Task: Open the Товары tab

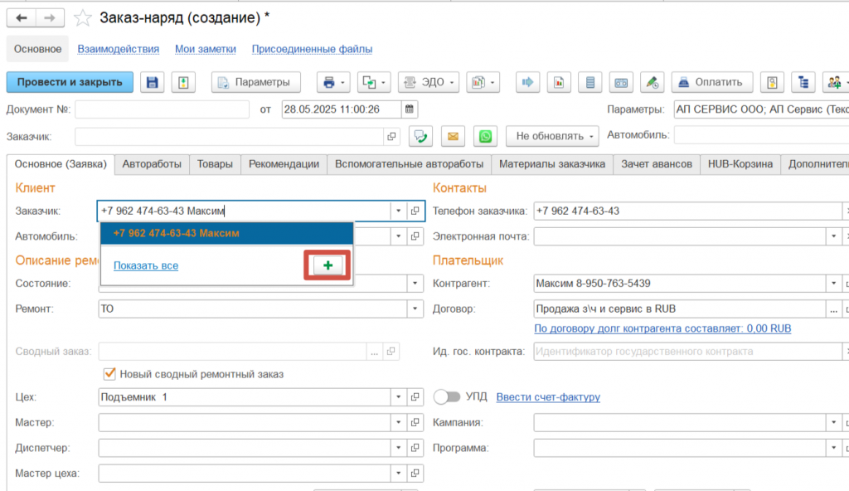Action: (x=215, y=164)
